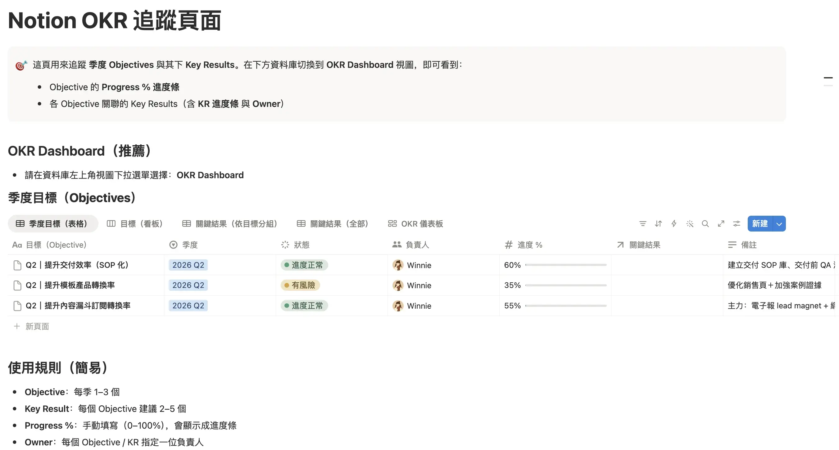The image size is (839, 450).
Task: Open view settings with the sliders icon
Action: click(737, 224)
